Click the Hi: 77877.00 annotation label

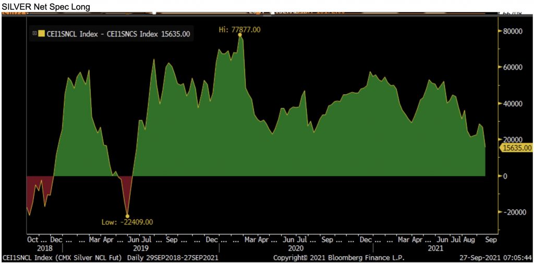pyautogui.click(x=239, y=30)
